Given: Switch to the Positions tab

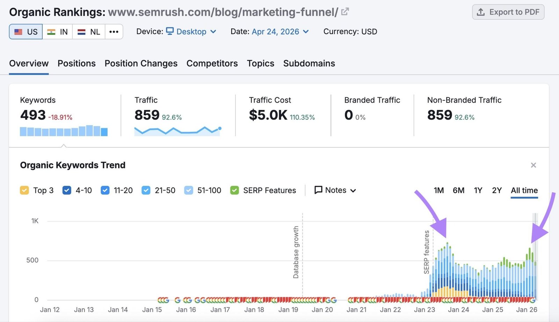Looking at the screenshot, I should tap(77, 63).
